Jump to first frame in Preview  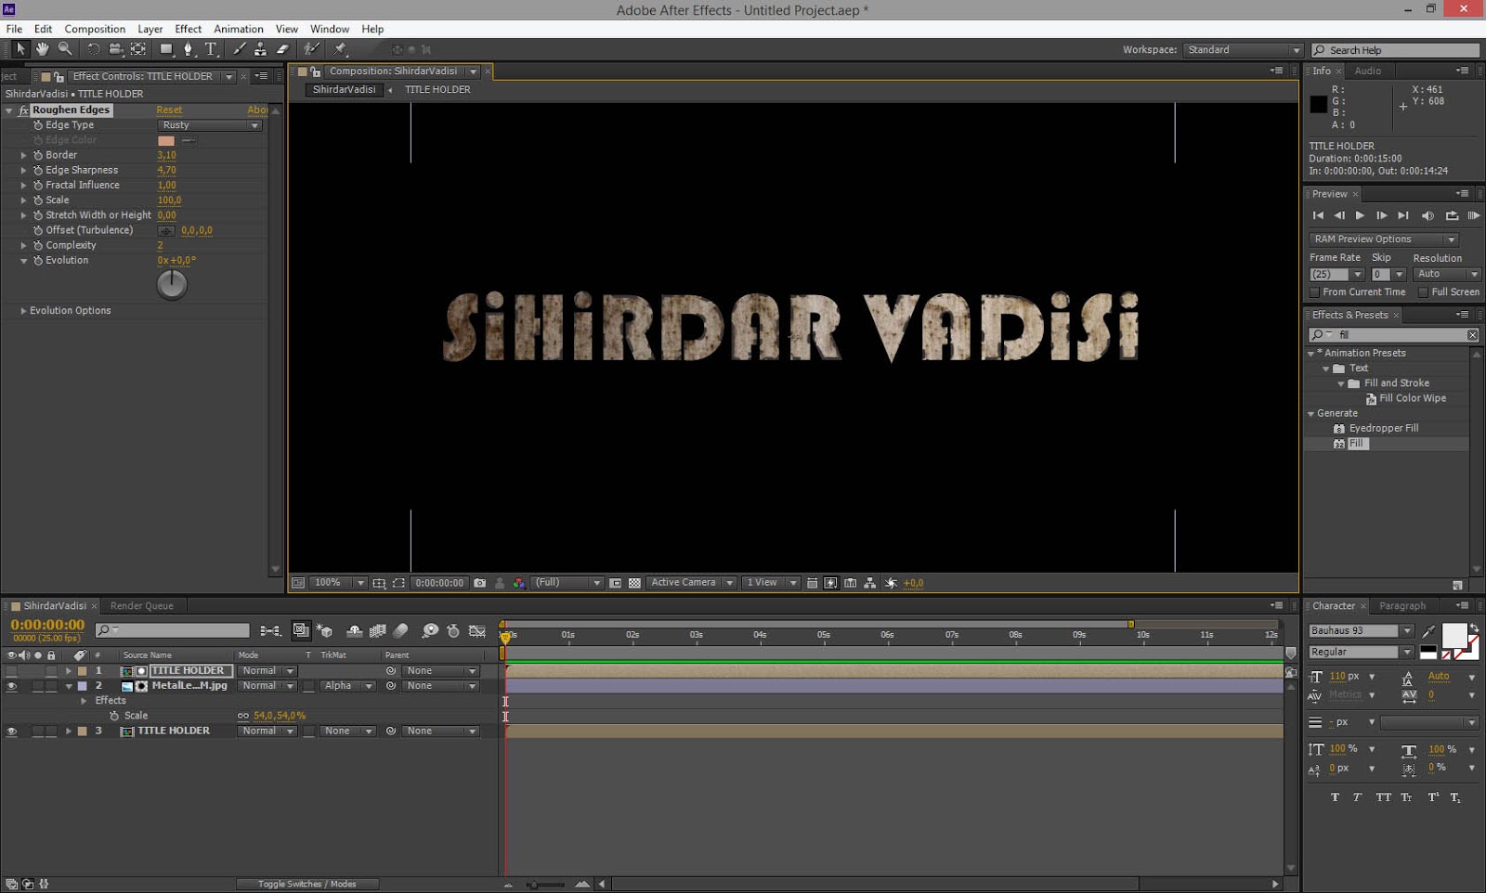pyautogui.click(x=1318, y=215)
